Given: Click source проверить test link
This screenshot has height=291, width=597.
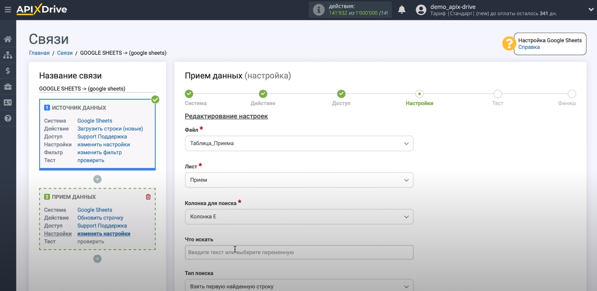Looking at the screenshot, I should click(91, 160).
